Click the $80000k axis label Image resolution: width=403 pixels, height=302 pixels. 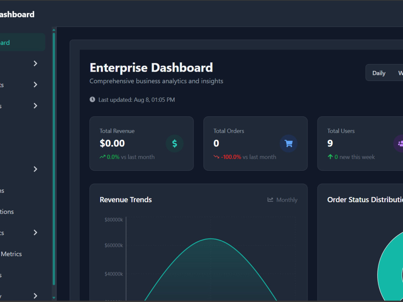pyautogui.click(x=114, y=219)
